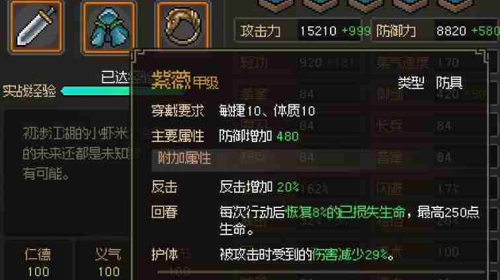Select the 义气 100 attribute
This screenshot has width=500, height=280.
click(x=108, y=263)
